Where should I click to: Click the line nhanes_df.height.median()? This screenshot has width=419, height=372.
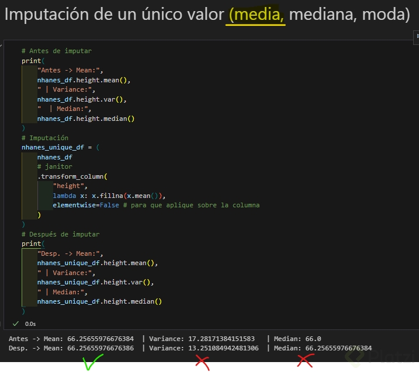tap(86, 119)
